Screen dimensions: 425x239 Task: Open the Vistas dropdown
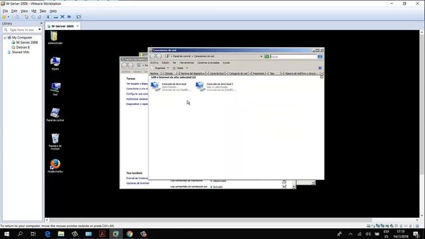(x=180, y=68)
